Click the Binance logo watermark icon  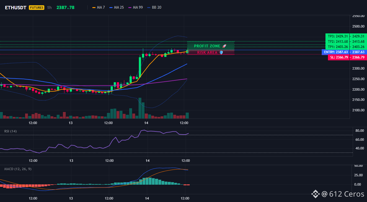315,194
